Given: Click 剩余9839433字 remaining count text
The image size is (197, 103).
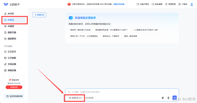Looking at the screenshot, I should click(14, 83).
